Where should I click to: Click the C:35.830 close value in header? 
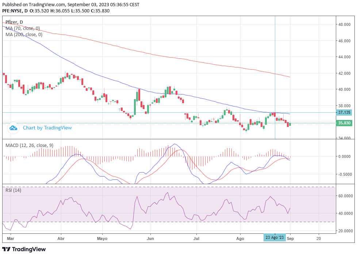tap(100, 11)
